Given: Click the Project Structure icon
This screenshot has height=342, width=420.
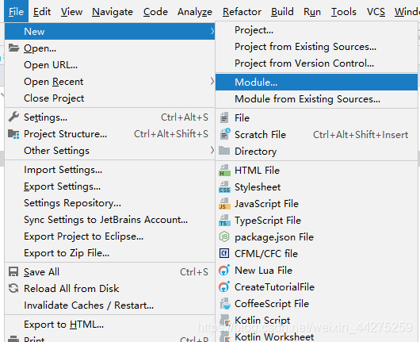Looking at the screenshot, I should point(13,134).
